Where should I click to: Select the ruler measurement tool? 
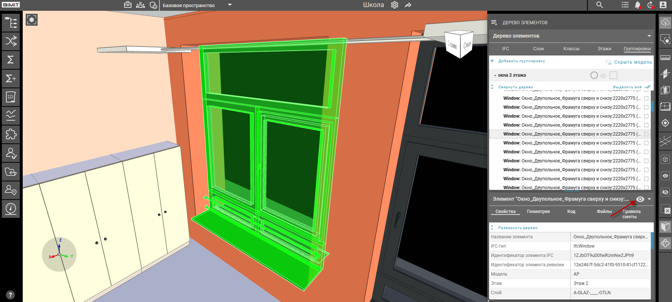coord(665,57)
